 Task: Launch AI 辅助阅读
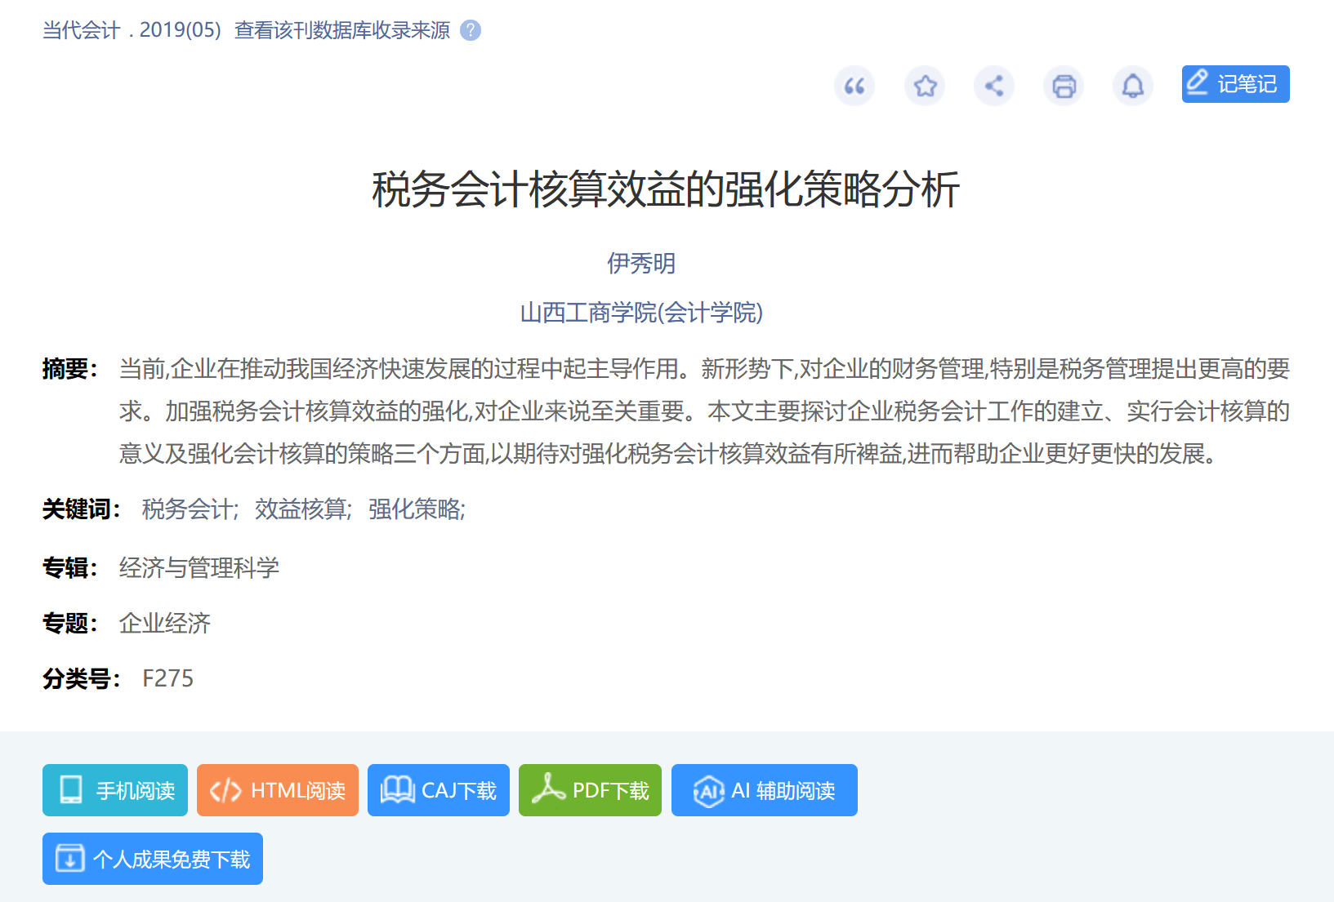coord(765,790)
